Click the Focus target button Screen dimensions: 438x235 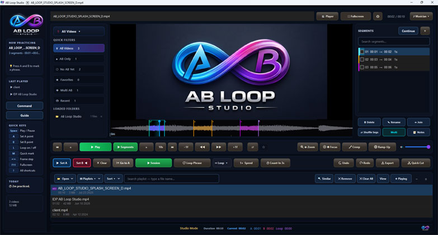point(330,147)
